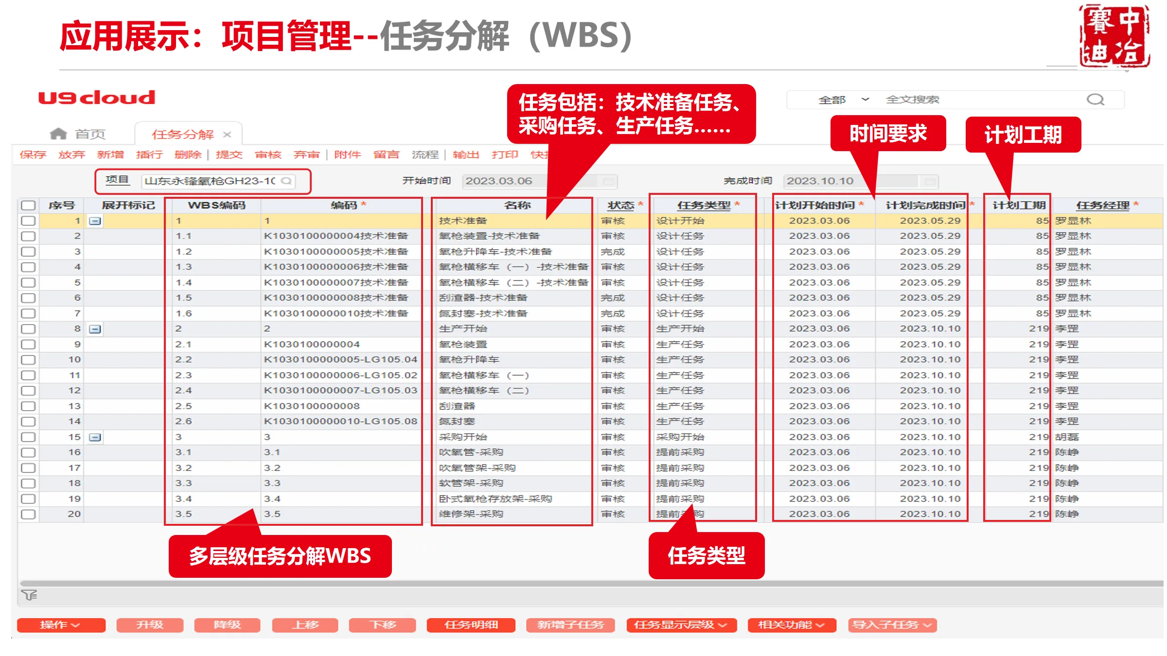Click code cell K1030100000005-LG105.04

tap(341, 360)
